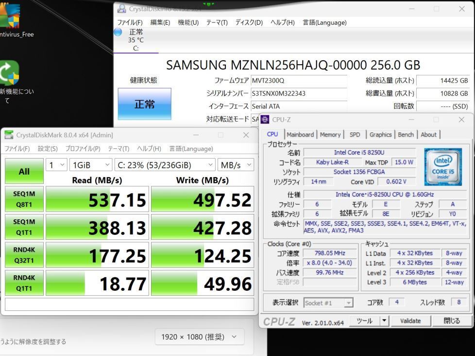Open ヘルプ(H) menu in CrystalDiskInfo
Screen dimensions: 475x356
point(283,22)
